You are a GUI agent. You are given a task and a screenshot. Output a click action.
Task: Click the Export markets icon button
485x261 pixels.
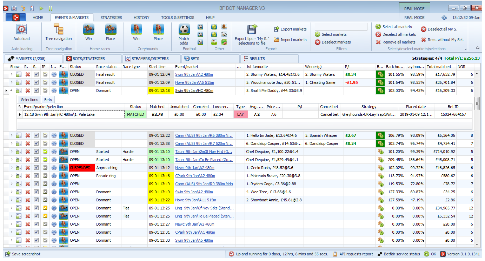click(x=290, y=29)
